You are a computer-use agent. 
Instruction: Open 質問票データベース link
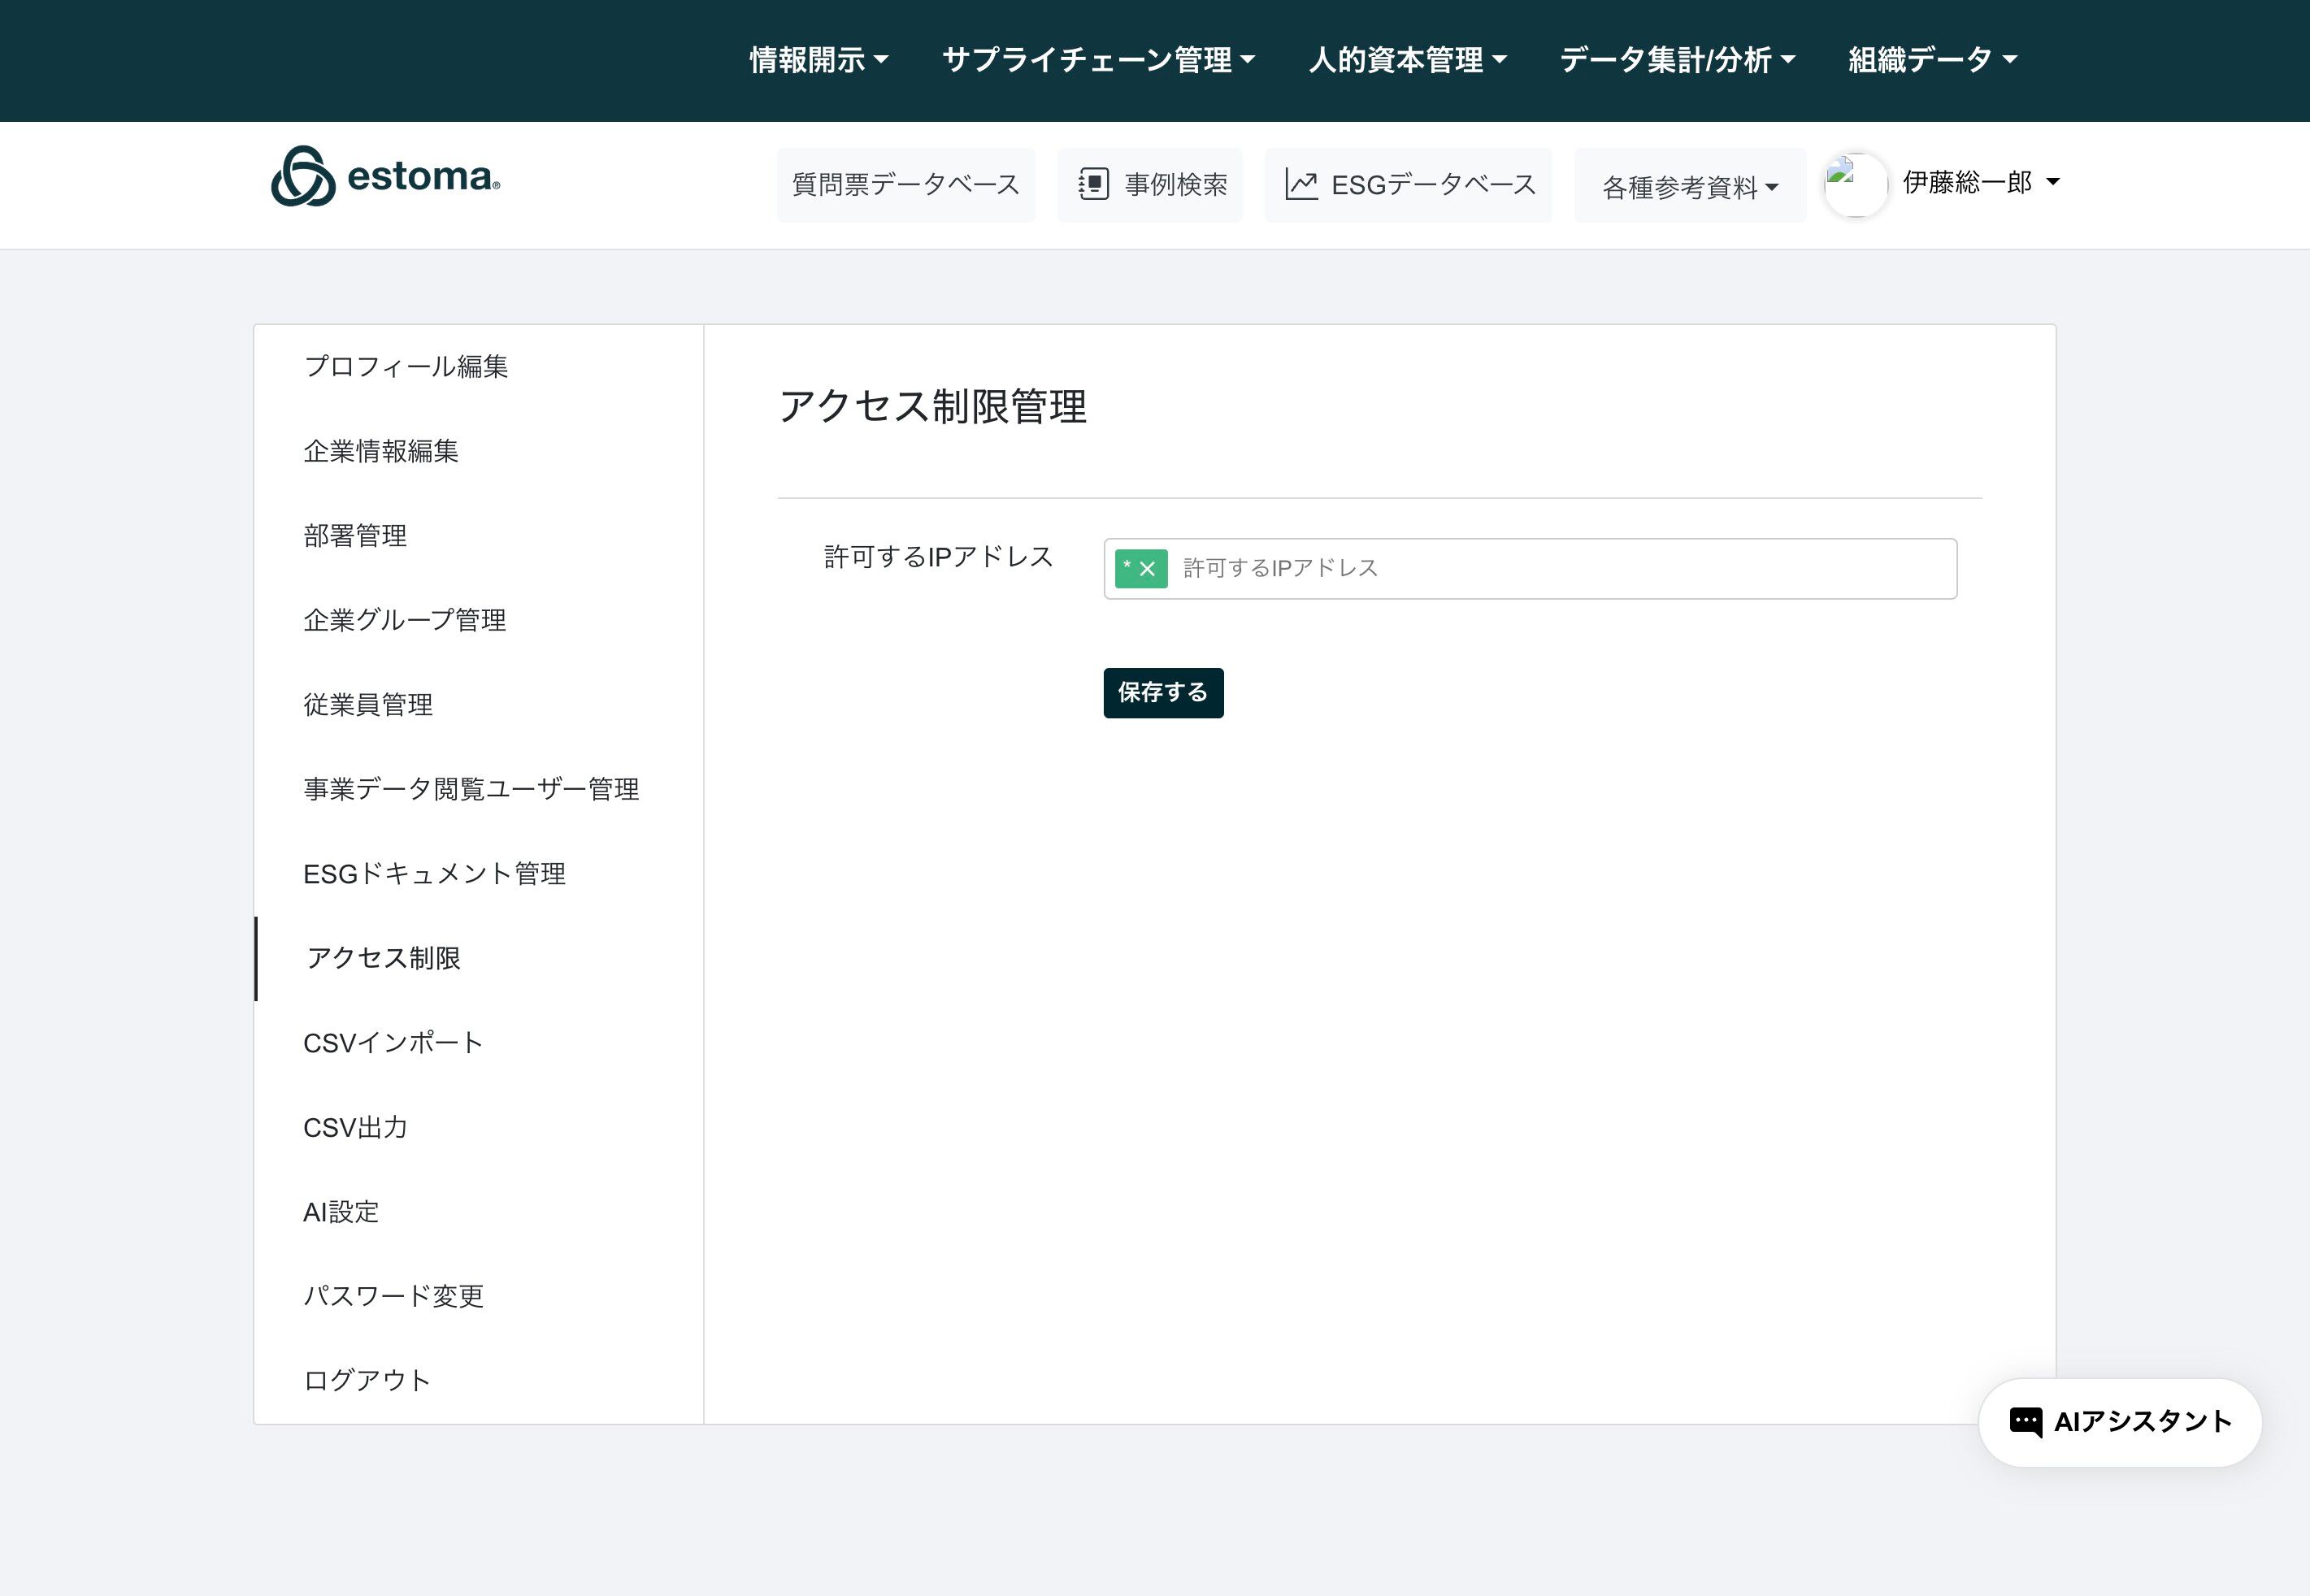tap(905, 185)
